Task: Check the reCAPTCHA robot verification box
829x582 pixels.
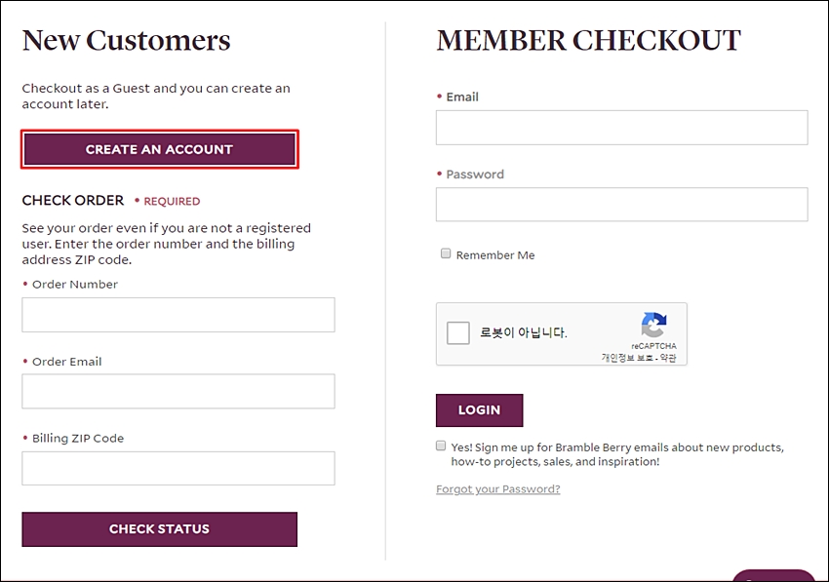Action: pos(457,333)
